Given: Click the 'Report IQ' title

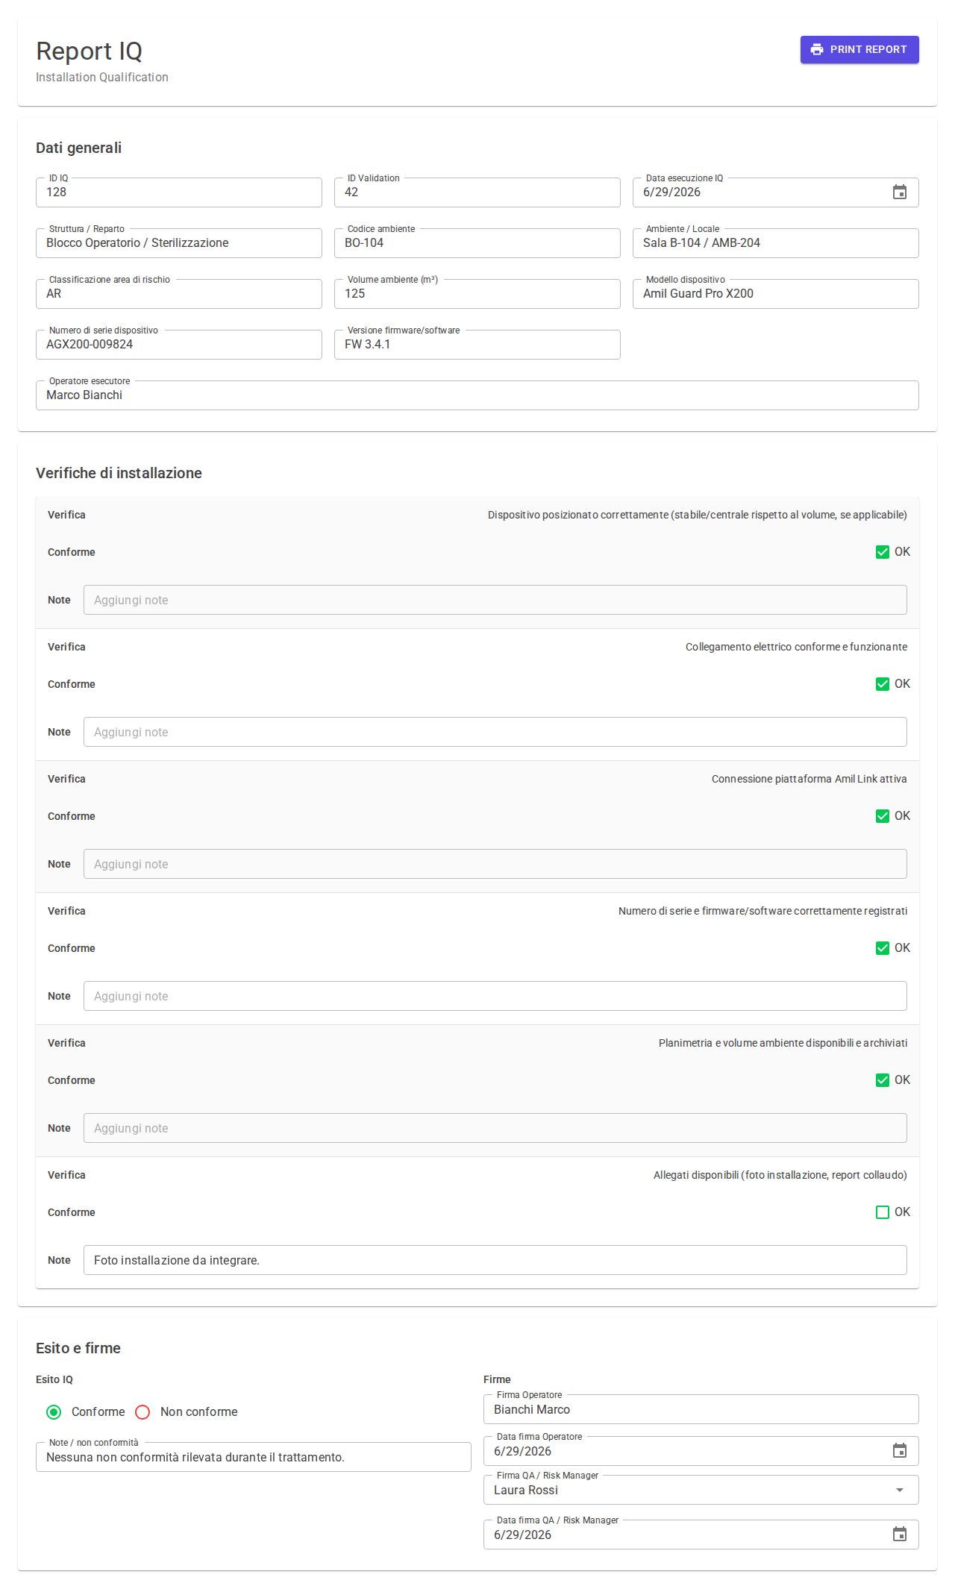Looking at the screenshot, I should (89, 51).
